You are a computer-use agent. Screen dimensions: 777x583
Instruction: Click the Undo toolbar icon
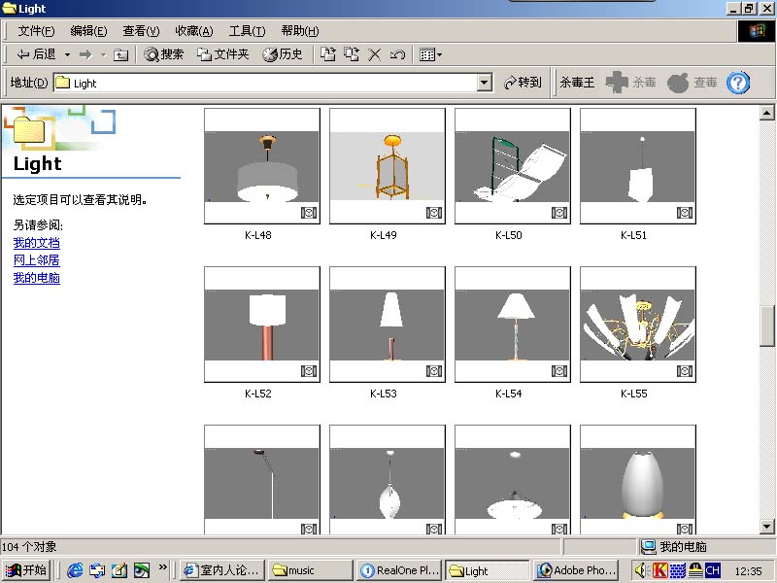[x=397, y=54]
